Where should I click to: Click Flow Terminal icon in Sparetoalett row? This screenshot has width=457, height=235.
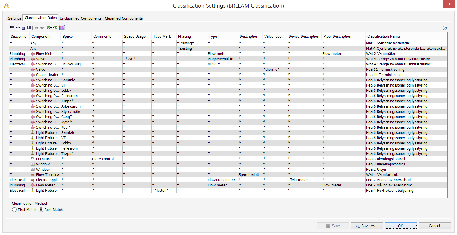(33, 175)
